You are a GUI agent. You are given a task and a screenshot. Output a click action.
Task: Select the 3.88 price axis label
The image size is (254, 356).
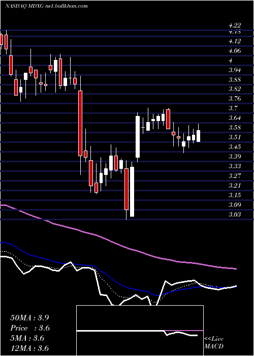pos(235,80)
